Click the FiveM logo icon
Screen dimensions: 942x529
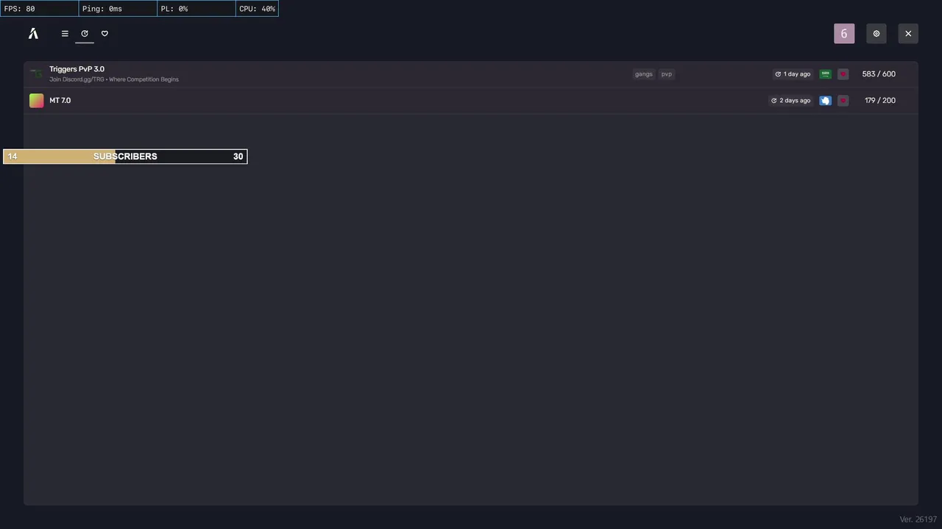click(x=33, y=33)
